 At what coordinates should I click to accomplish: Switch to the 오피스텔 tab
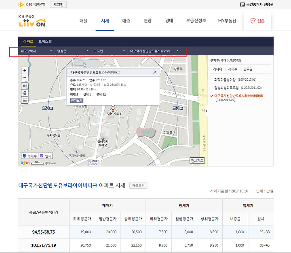click(x=45, y=42)
